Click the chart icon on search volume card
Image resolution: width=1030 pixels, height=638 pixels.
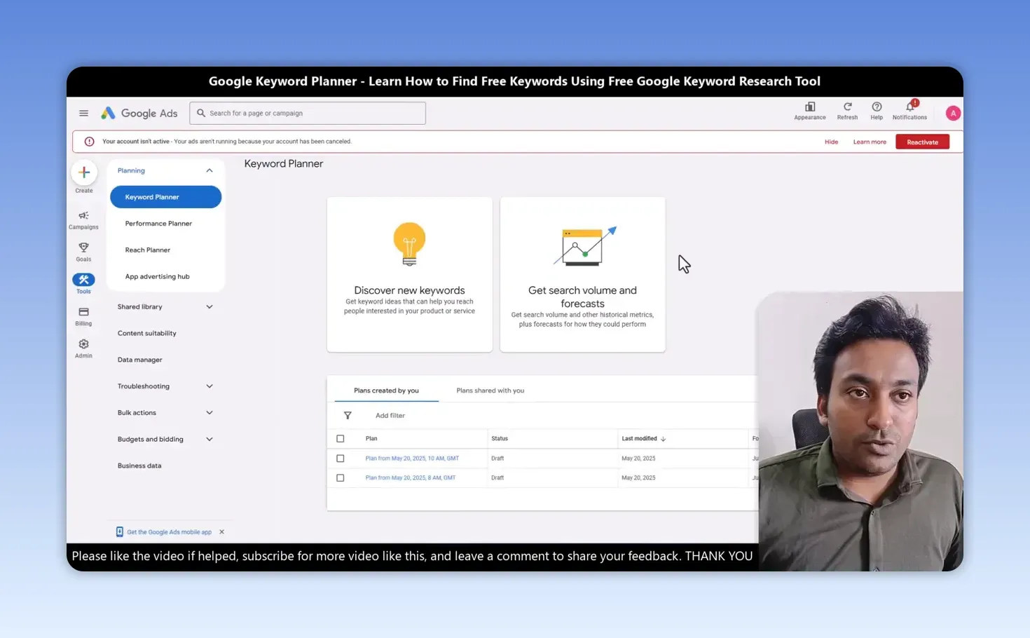585,245
